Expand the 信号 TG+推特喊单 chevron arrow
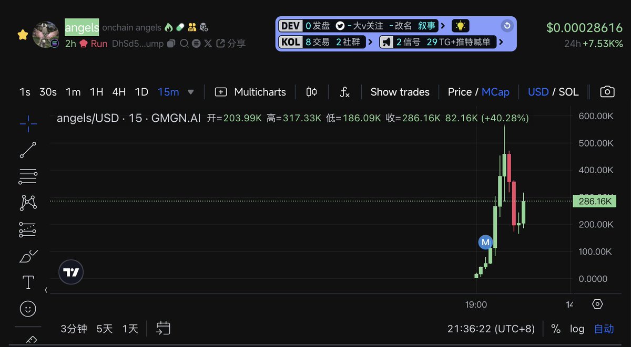The height and width of the screenshot is (347, 631). pos(501,41)
